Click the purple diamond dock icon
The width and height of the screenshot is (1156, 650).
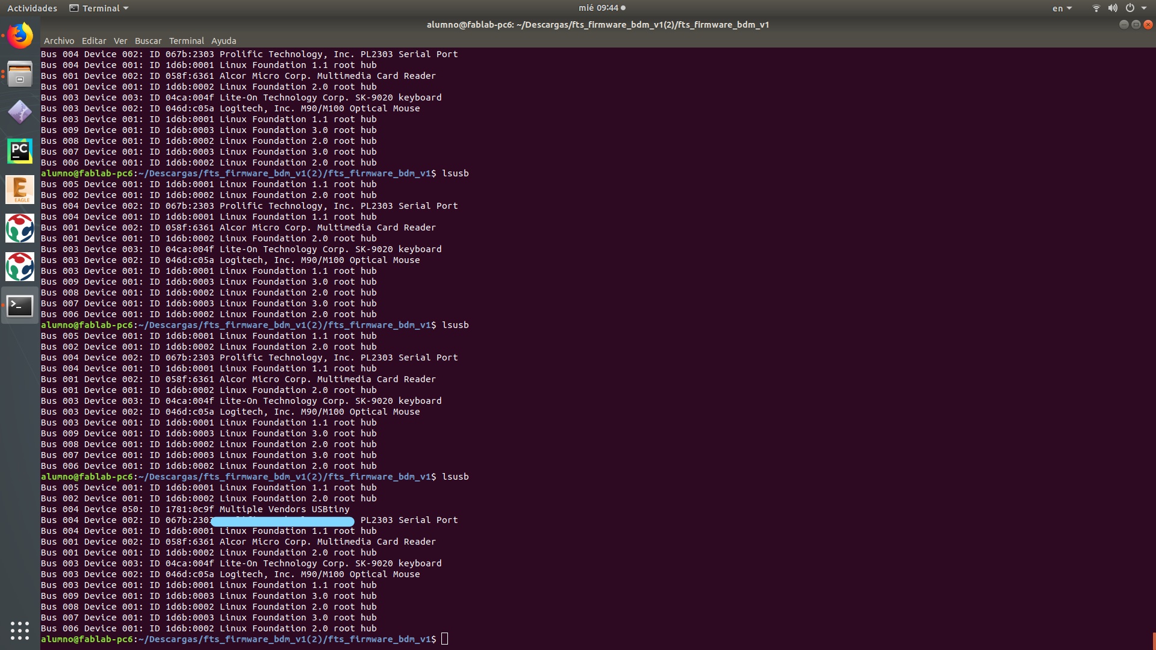point(20,113)
